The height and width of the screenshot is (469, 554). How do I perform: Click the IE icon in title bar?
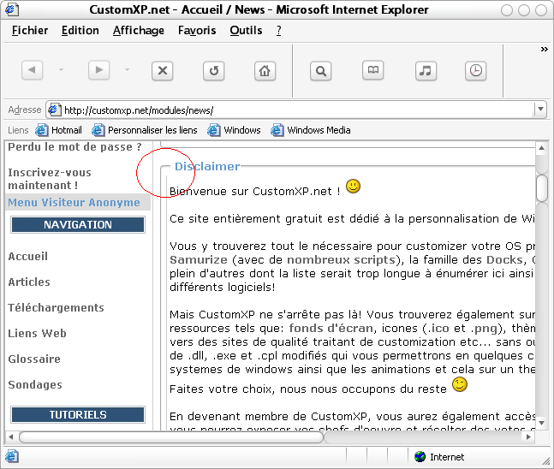coord(12,9)
